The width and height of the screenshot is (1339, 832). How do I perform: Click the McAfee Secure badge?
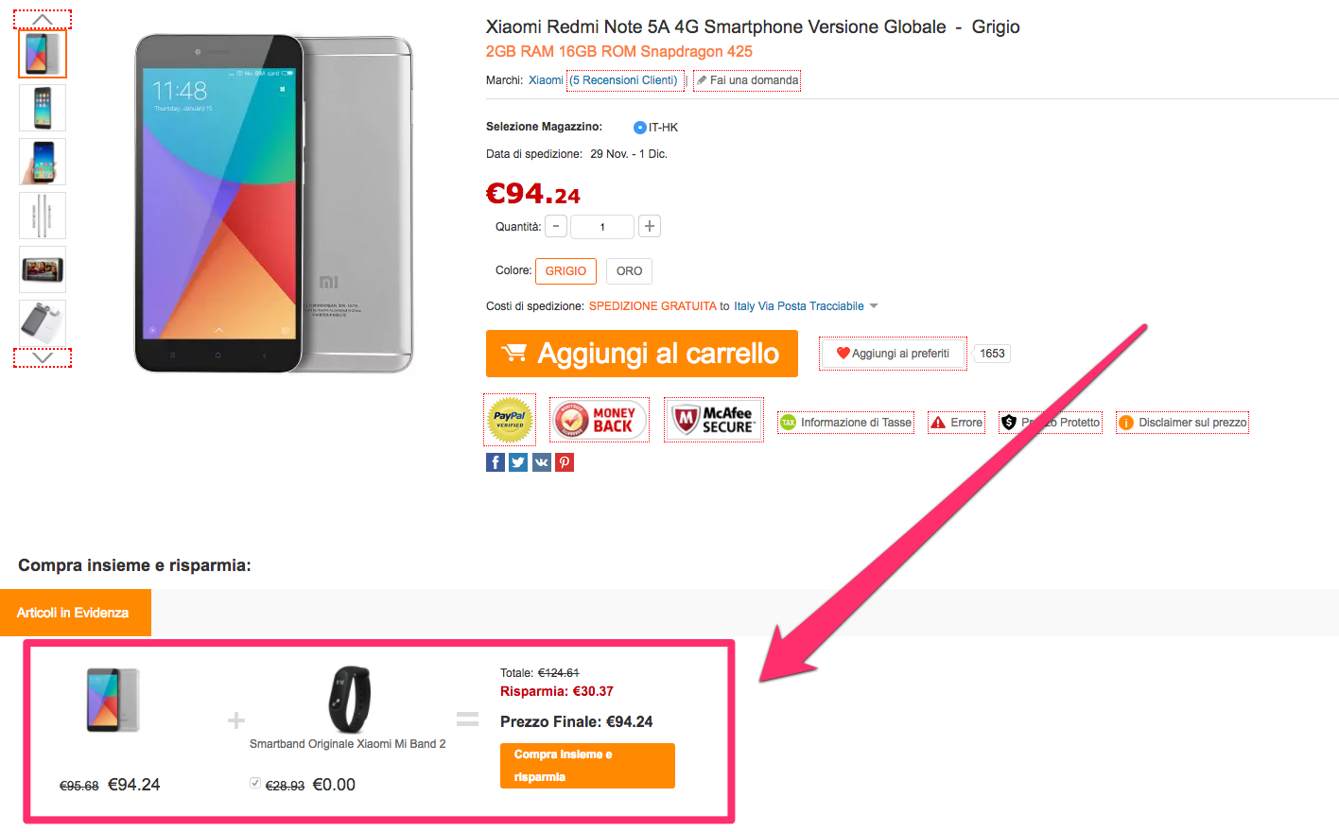[x=714, y=420]
